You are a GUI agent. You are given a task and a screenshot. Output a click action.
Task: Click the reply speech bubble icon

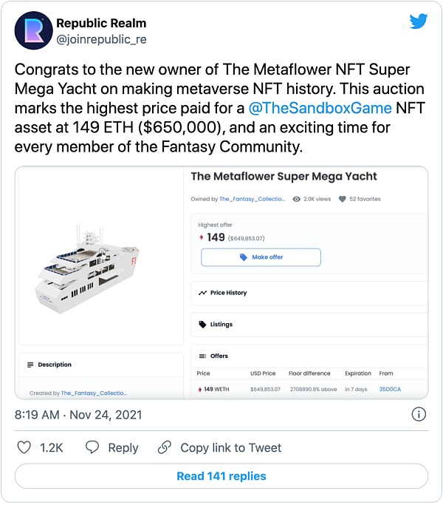[92, 447]
